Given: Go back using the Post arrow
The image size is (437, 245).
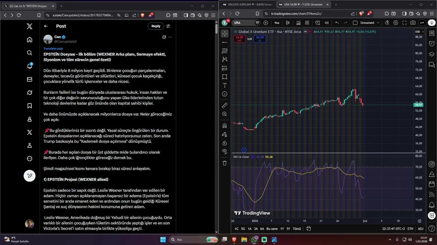Looking at the screenshot, I should pyautogui.click(x=46, y=26).
